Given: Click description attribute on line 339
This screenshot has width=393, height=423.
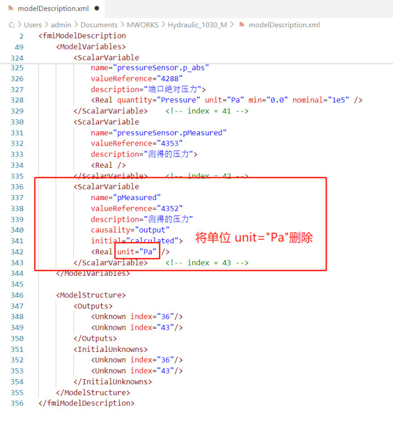Looking at the screenshot, I should click(x=142, y=219).
